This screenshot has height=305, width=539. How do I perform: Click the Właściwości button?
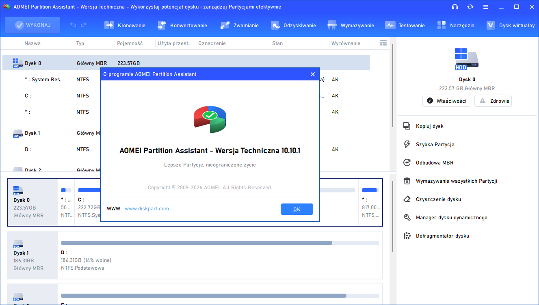point(446,101)
